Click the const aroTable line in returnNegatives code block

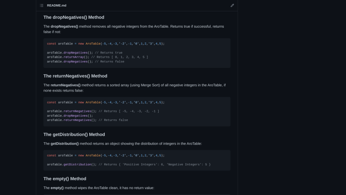click(x=106, y=102)
